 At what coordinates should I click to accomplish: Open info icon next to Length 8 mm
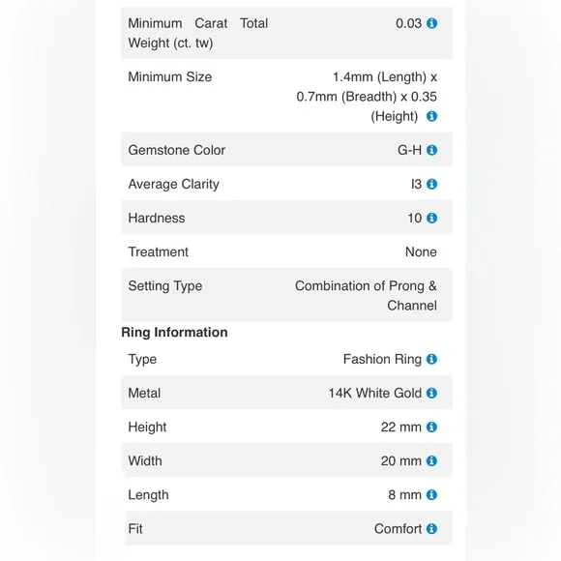(x=431, y=495)
